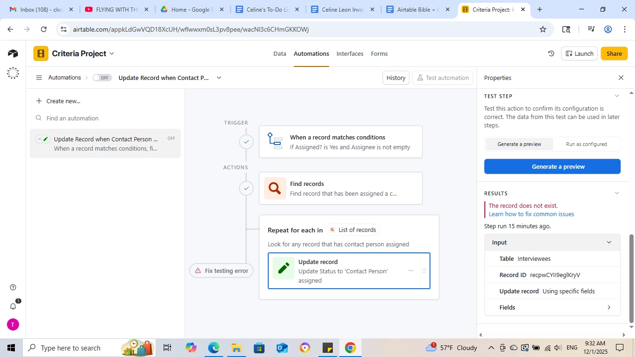Select the Update Record automation in list
The image size is (635, 357).
tap(106, 144)
